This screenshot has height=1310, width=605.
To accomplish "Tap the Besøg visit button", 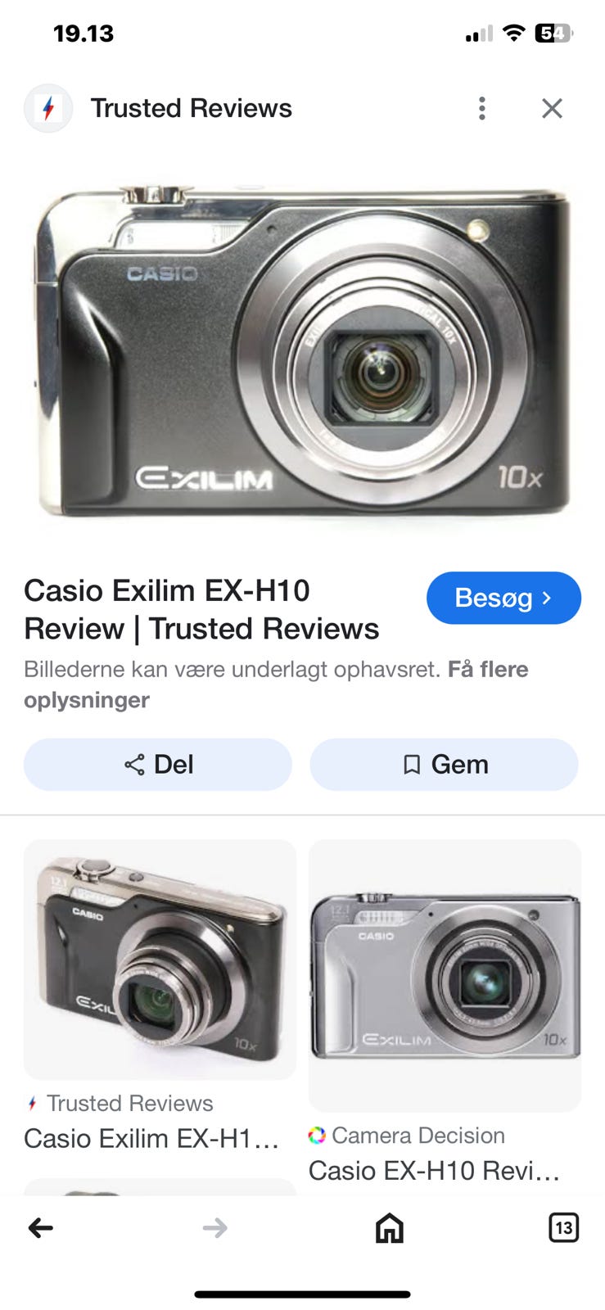I will coord(503,598).
